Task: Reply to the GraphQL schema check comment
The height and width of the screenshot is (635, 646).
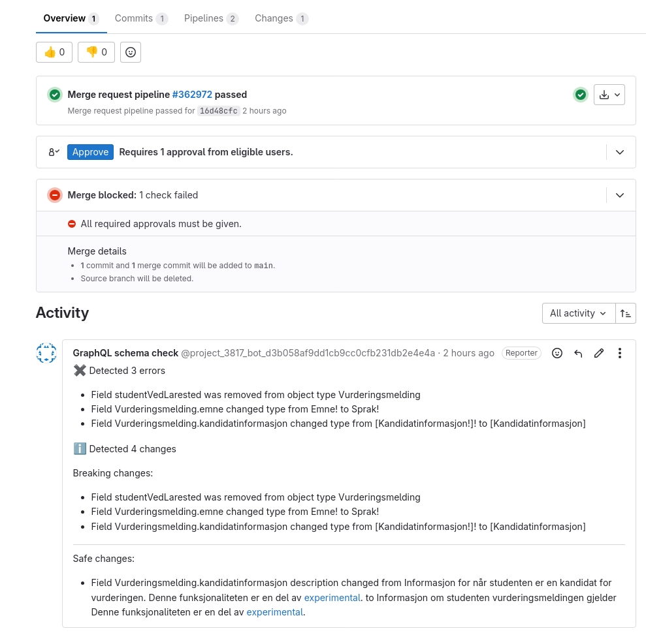Action: (x=578, y=353)
